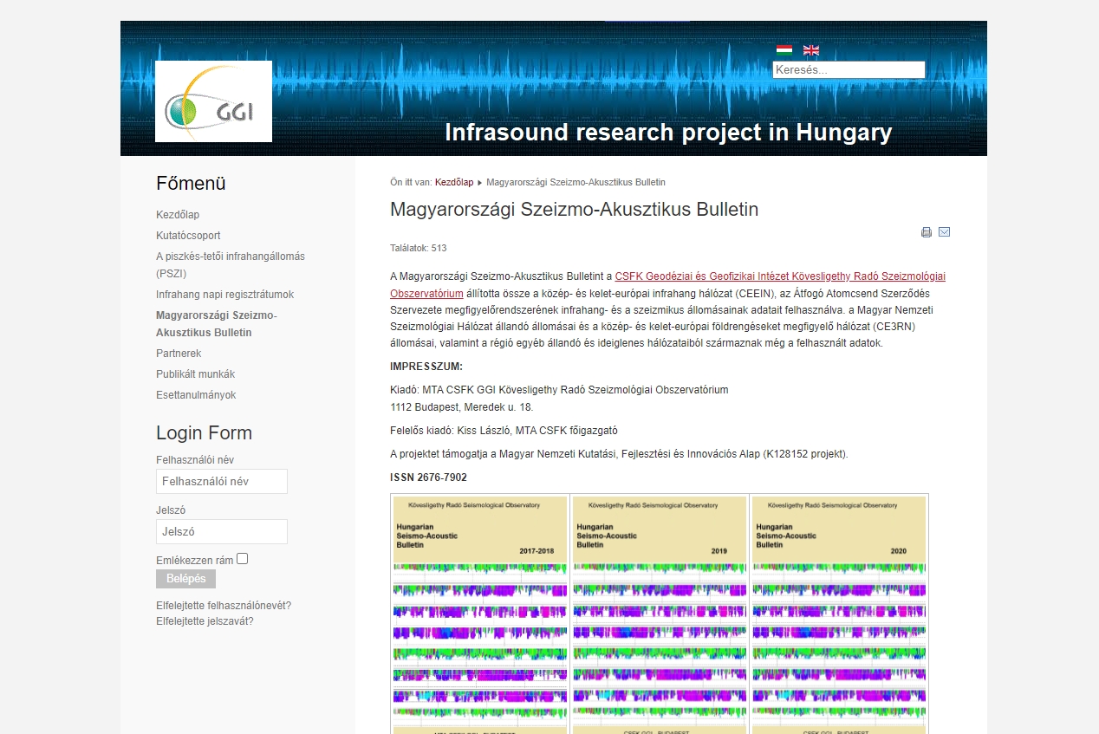
Task: Click the Jelszó password field
Action: pyautogui.click(x=222, y=532)
